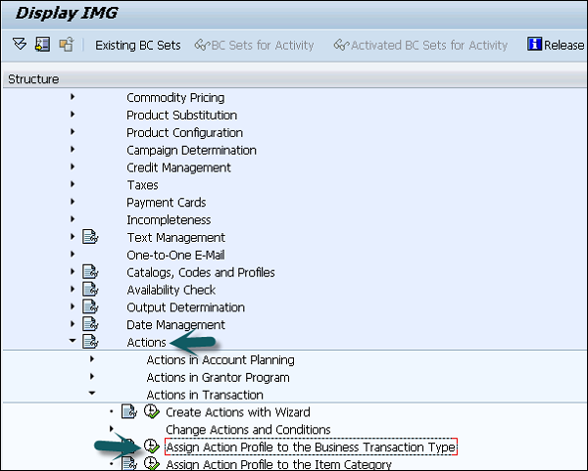588x471 pixels.
Task: Click Activated BC Sets for Activity button
Action: pos(421,45)
